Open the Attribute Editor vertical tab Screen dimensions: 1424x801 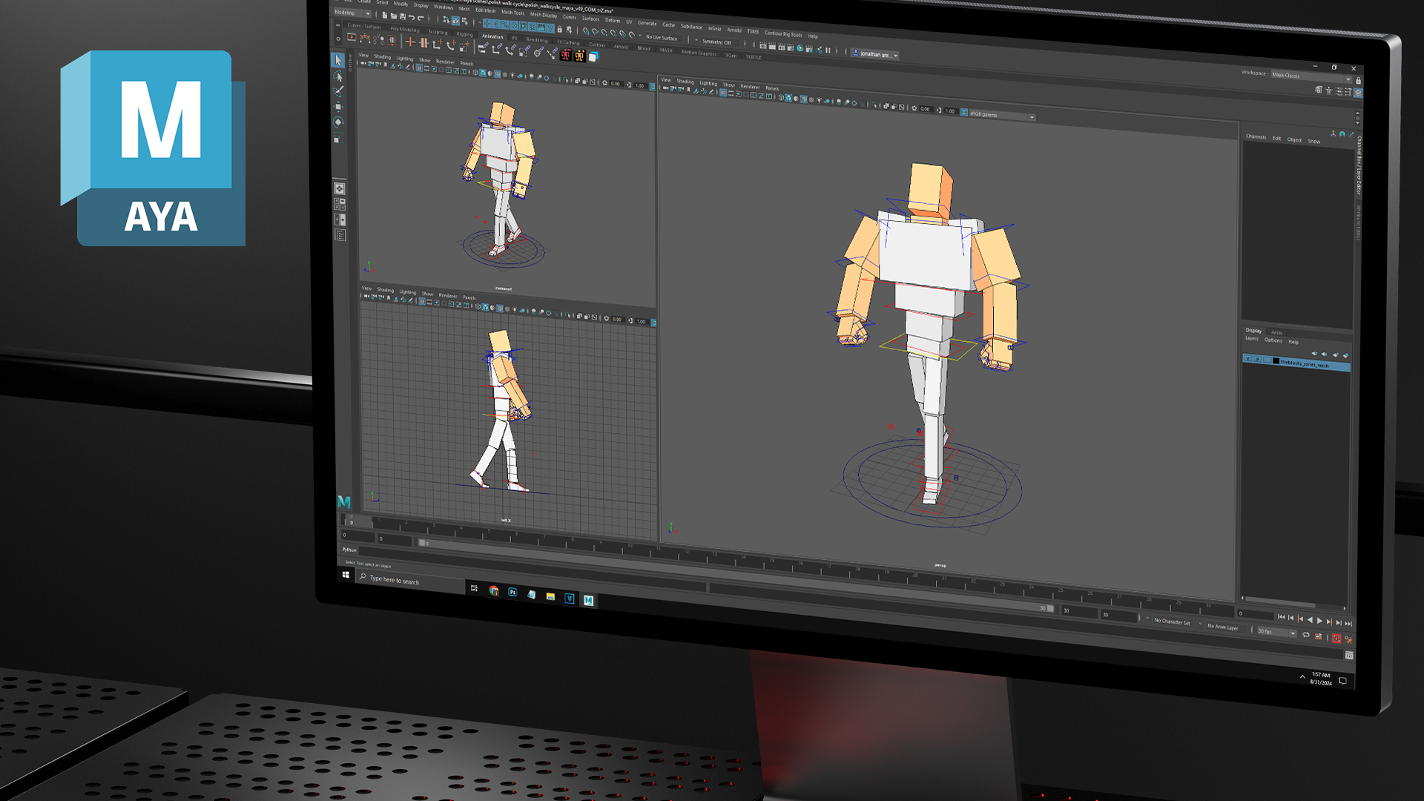tap(1359, 222)
